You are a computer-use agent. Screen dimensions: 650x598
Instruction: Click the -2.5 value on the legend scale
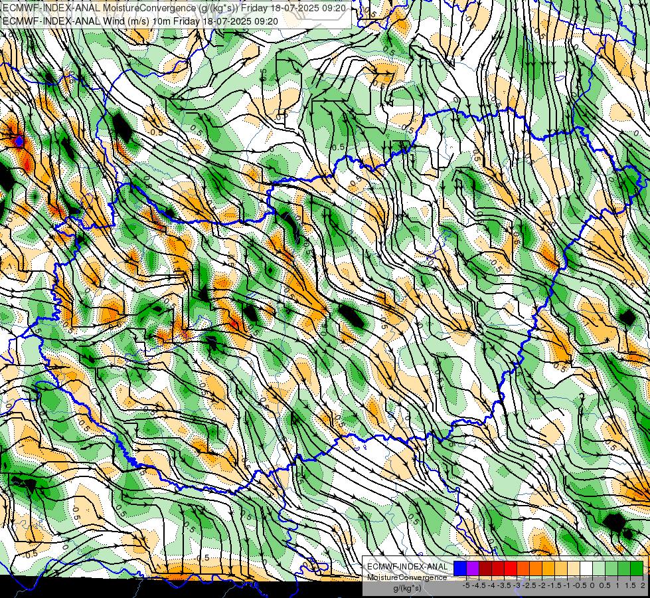click(x=529, y=585)
